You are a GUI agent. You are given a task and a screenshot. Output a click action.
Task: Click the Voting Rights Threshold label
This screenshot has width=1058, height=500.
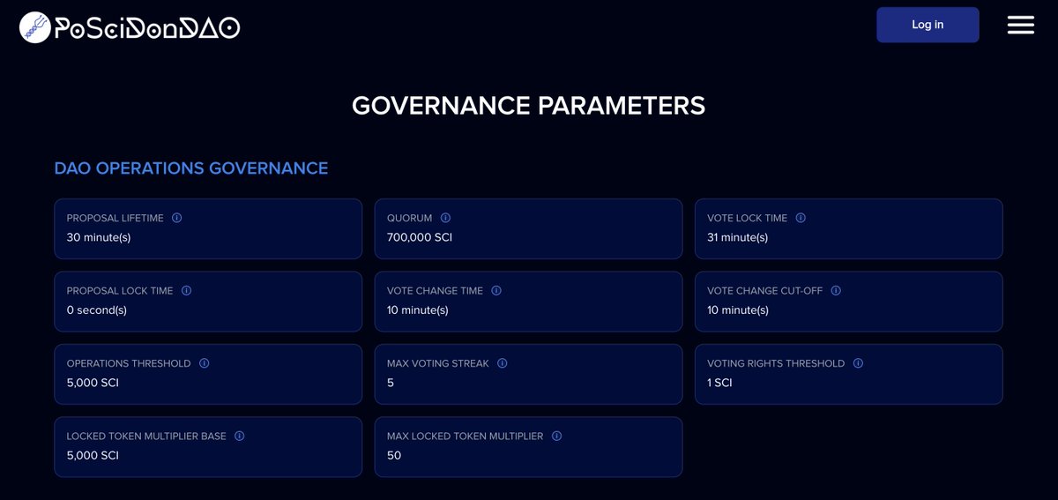point(776,363)
